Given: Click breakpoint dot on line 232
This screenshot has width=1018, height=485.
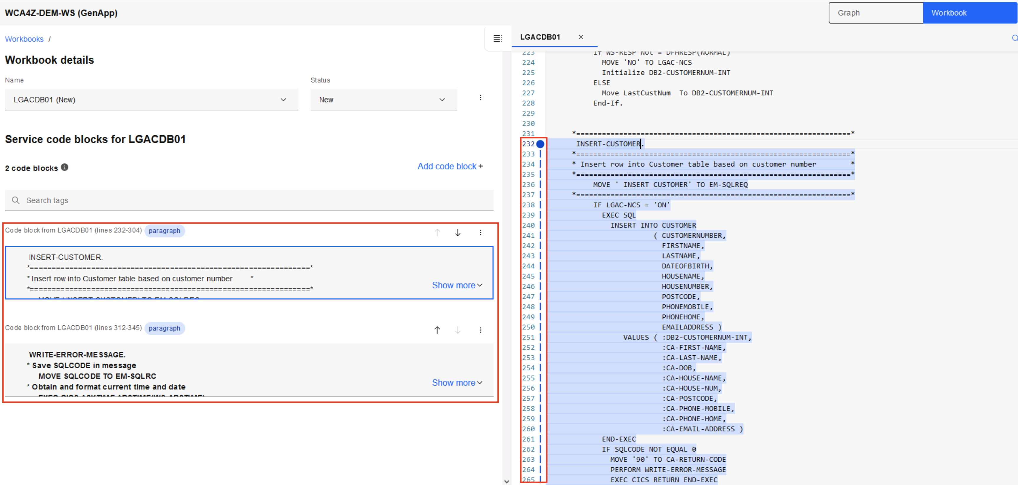Looking at the screenshot, I should coord(540,144).
